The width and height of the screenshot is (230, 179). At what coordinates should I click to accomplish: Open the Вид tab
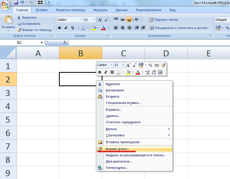[172, 10]
